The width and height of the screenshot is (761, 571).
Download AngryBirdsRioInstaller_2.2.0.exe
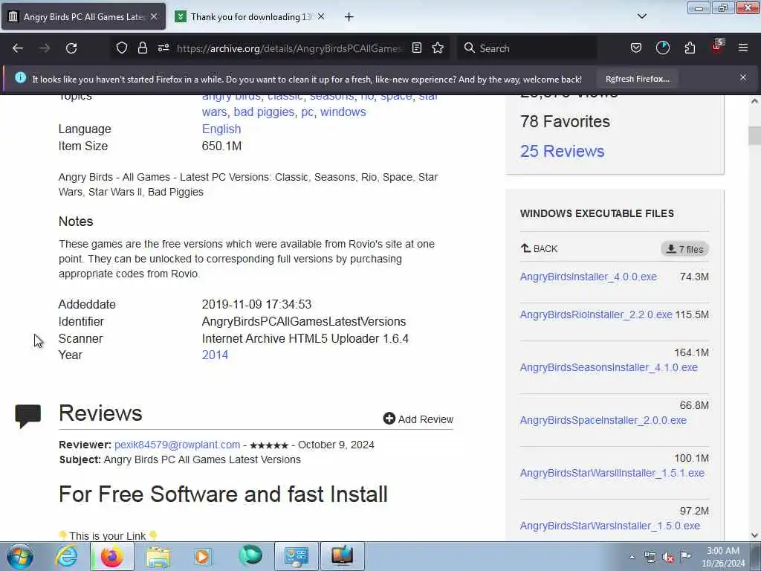[596, 314]
